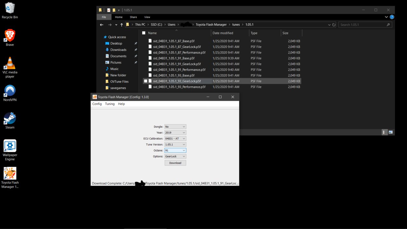
Task: Switch Explorer to large icons view
Action: click(390, 132)
